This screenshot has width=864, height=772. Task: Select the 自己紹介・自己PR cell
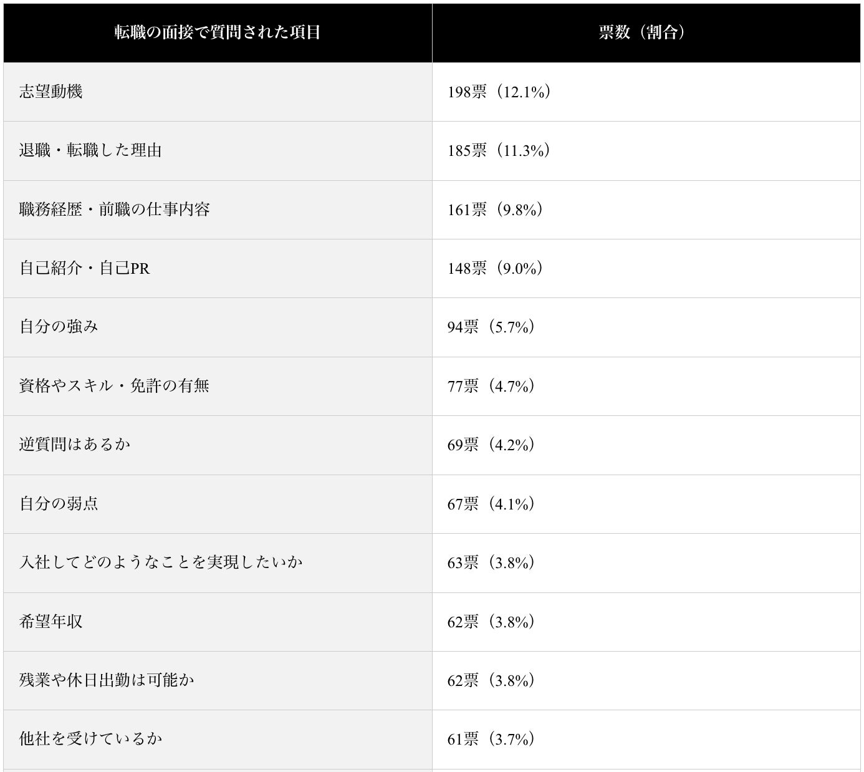tap(85, 268)
